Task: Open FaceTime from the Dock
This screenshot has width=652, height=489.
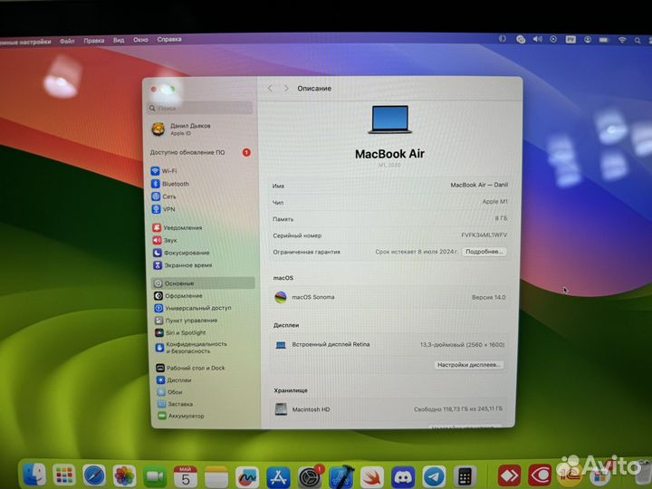Action: pos(155,476)
